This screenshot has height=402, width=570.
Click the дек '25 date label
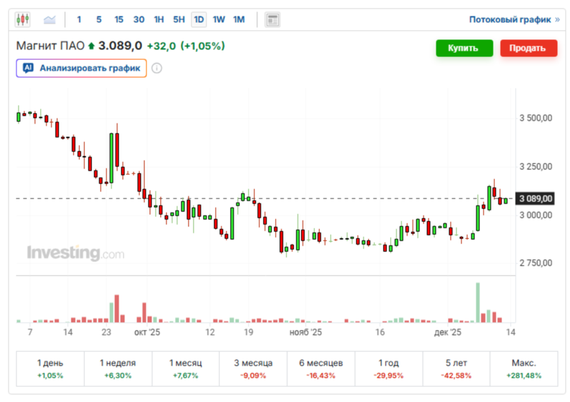point(447,332)
